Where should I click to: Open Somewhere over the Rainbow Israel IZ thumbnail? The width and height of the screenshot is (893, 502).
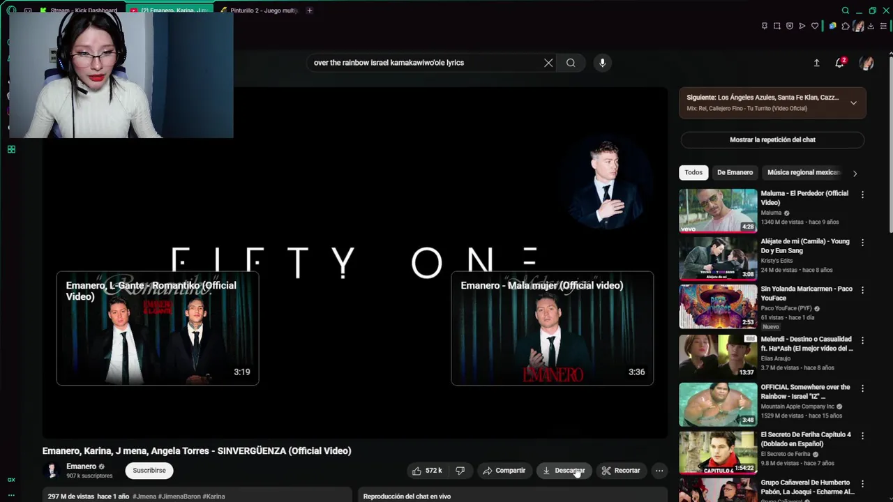coord(718,404)
